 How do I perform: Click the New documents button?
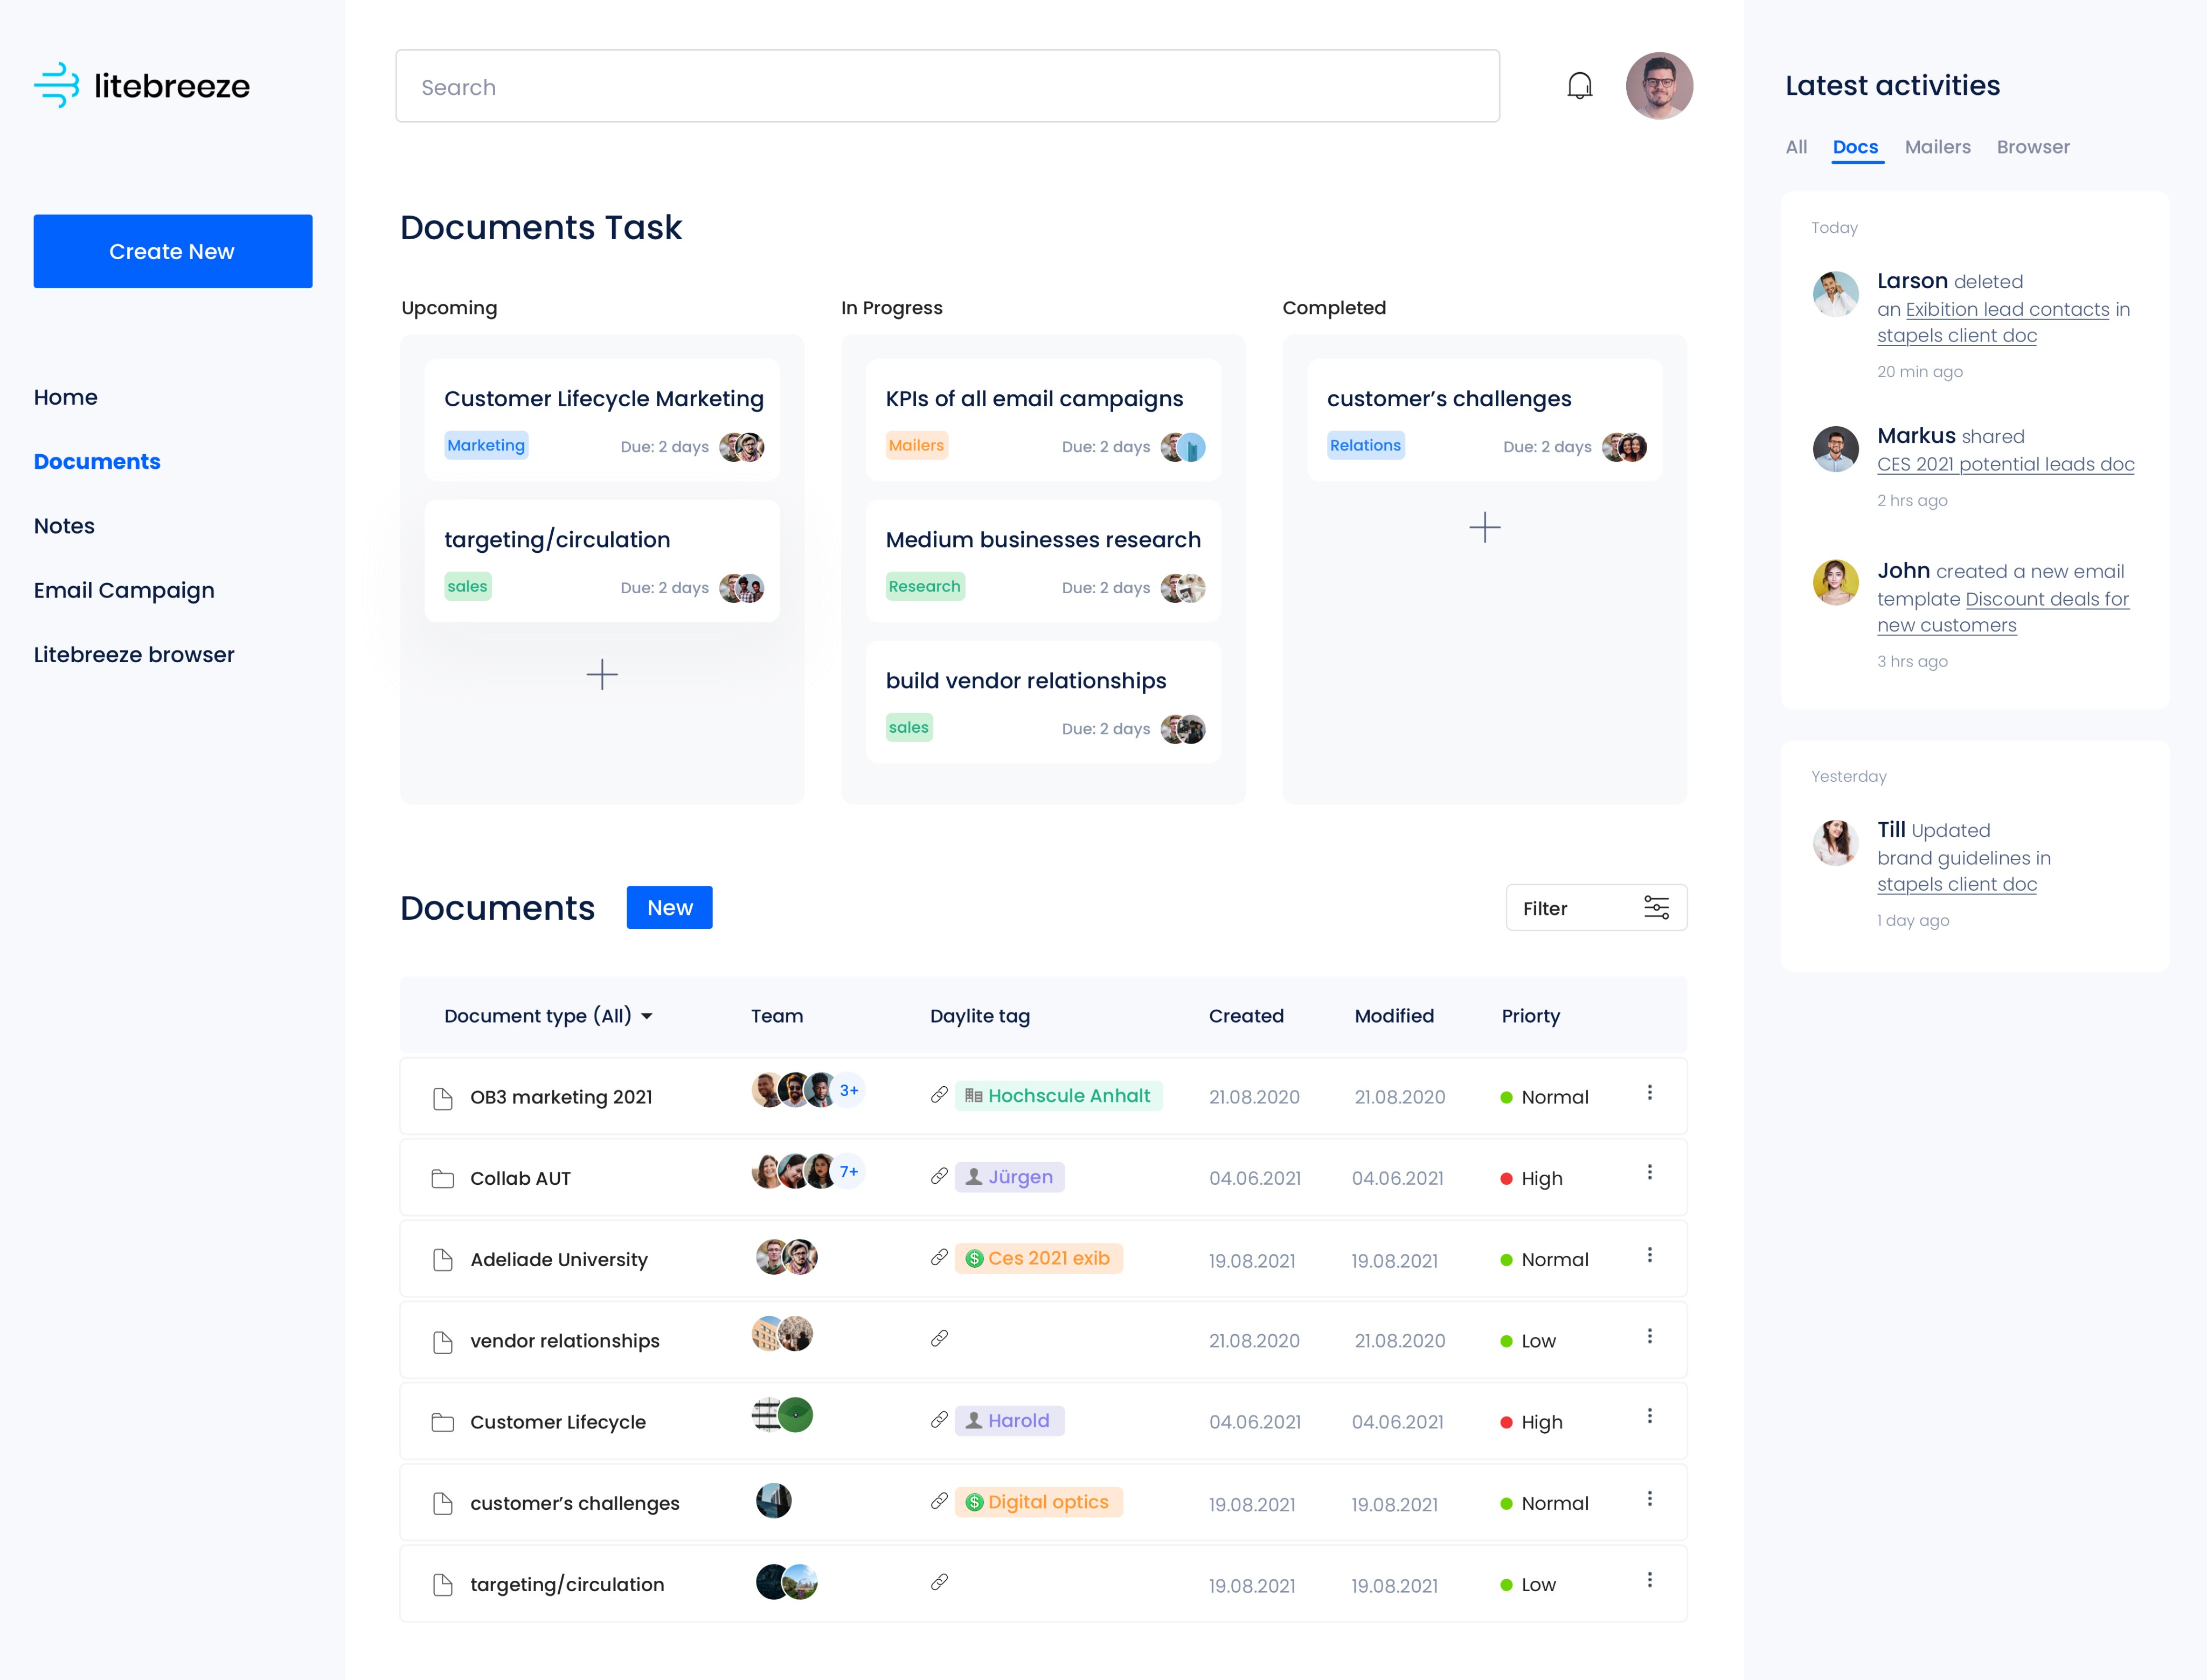(x=669, y=907)
